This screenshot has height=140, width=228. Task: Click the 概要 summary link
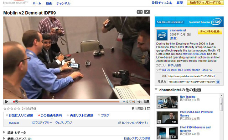coord(173,38)
